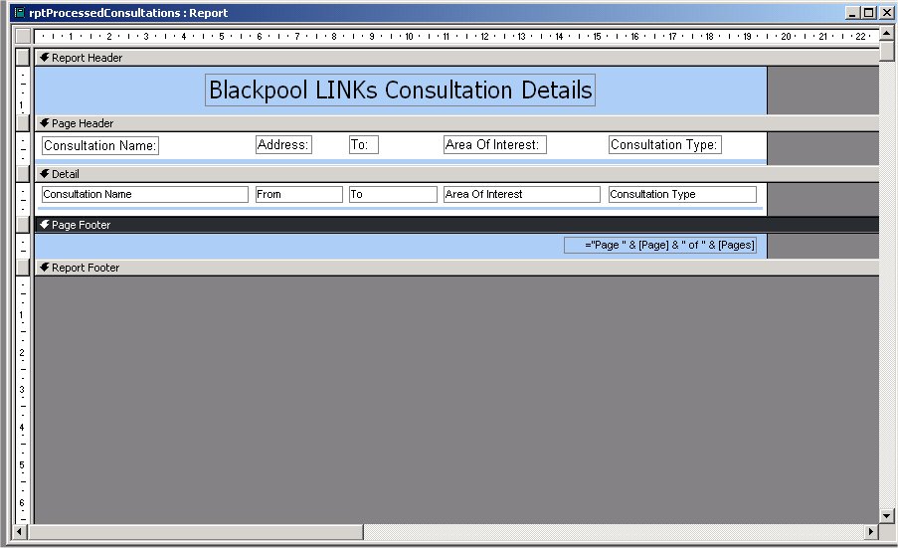This screenshot has height=548, width=898.
Task: Click the Detail section selector box
Action: point(23,173)
